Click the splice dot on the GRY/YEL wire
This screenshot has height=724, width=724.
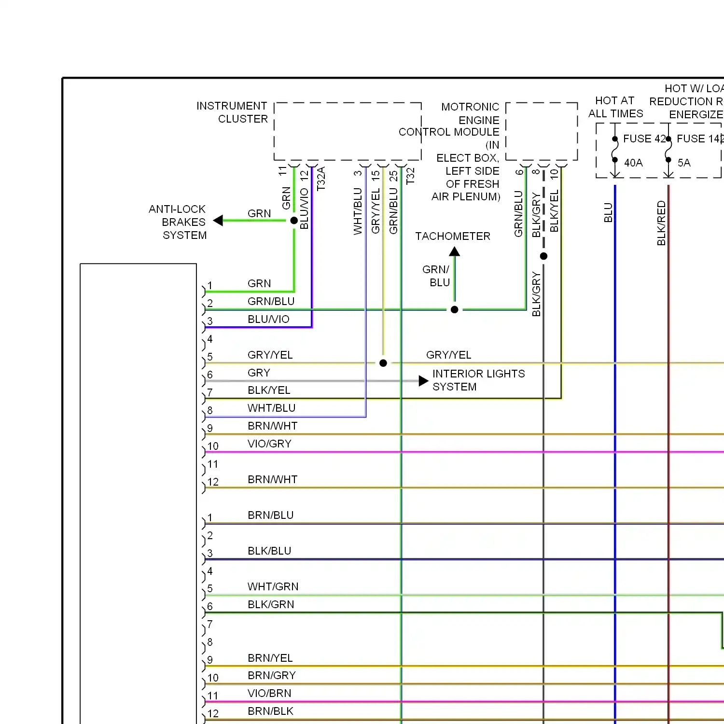point(383,363)
